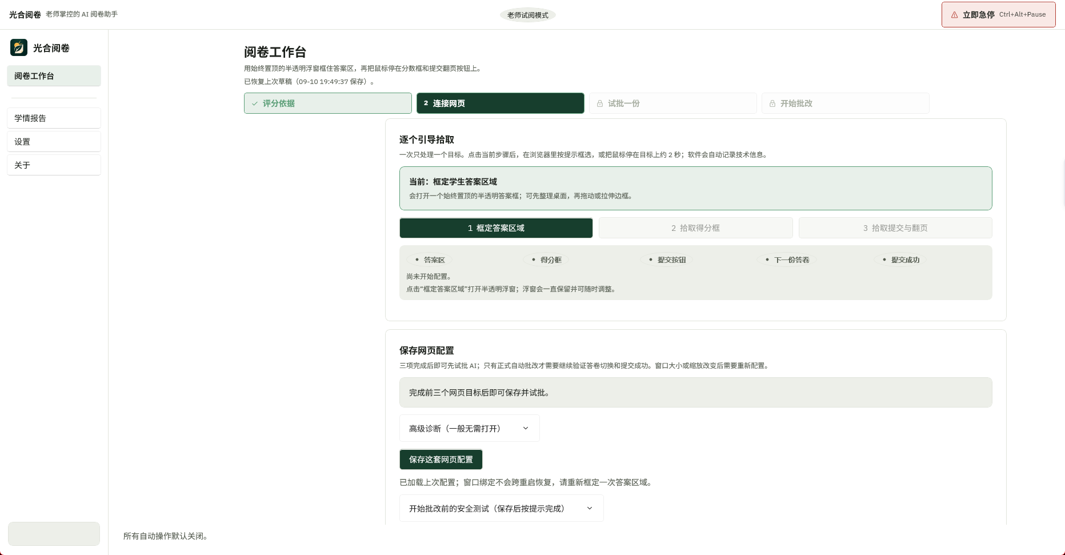
Task: Click the 老师掌控的 AI 阅卷助手 subtitle
Action: pos(82,14)
